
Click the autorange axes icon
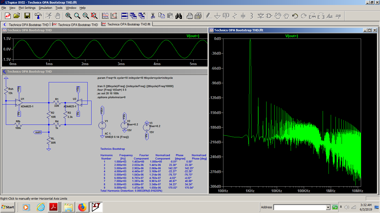(113, 16)
